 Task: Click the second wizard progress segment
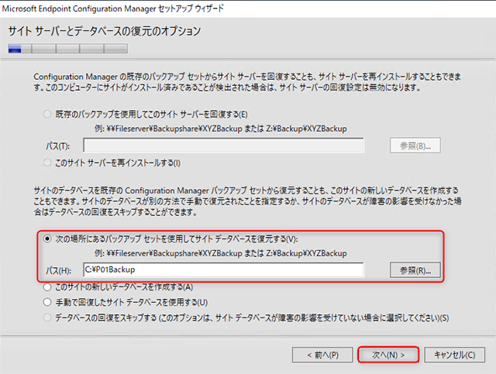click(x=43, y=48)
